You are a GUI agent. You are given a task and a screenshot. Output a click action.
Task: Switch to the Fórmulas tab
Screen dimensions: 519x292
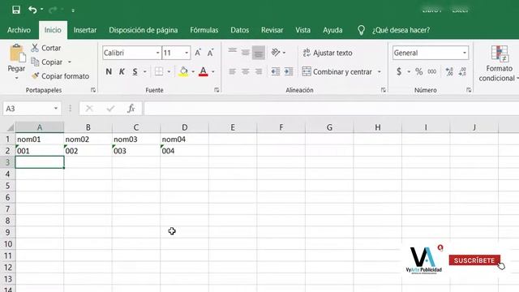(204, 30)
